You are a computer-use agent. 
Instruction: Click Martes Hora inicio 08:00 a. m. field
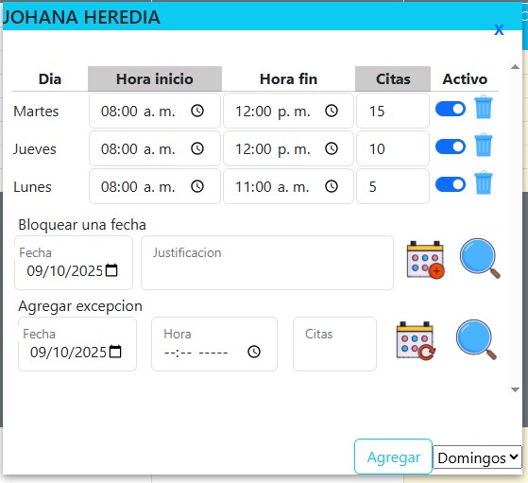point(155,111)
